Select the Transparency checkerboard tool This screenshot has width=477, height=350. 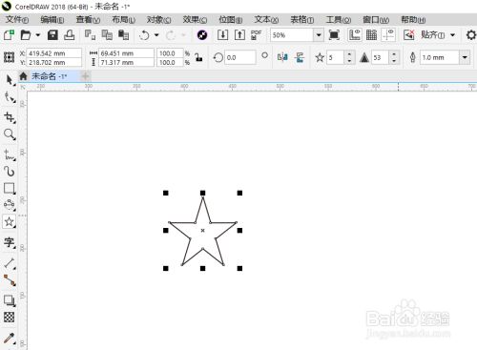pyautogui.click(x=10, y=317)
